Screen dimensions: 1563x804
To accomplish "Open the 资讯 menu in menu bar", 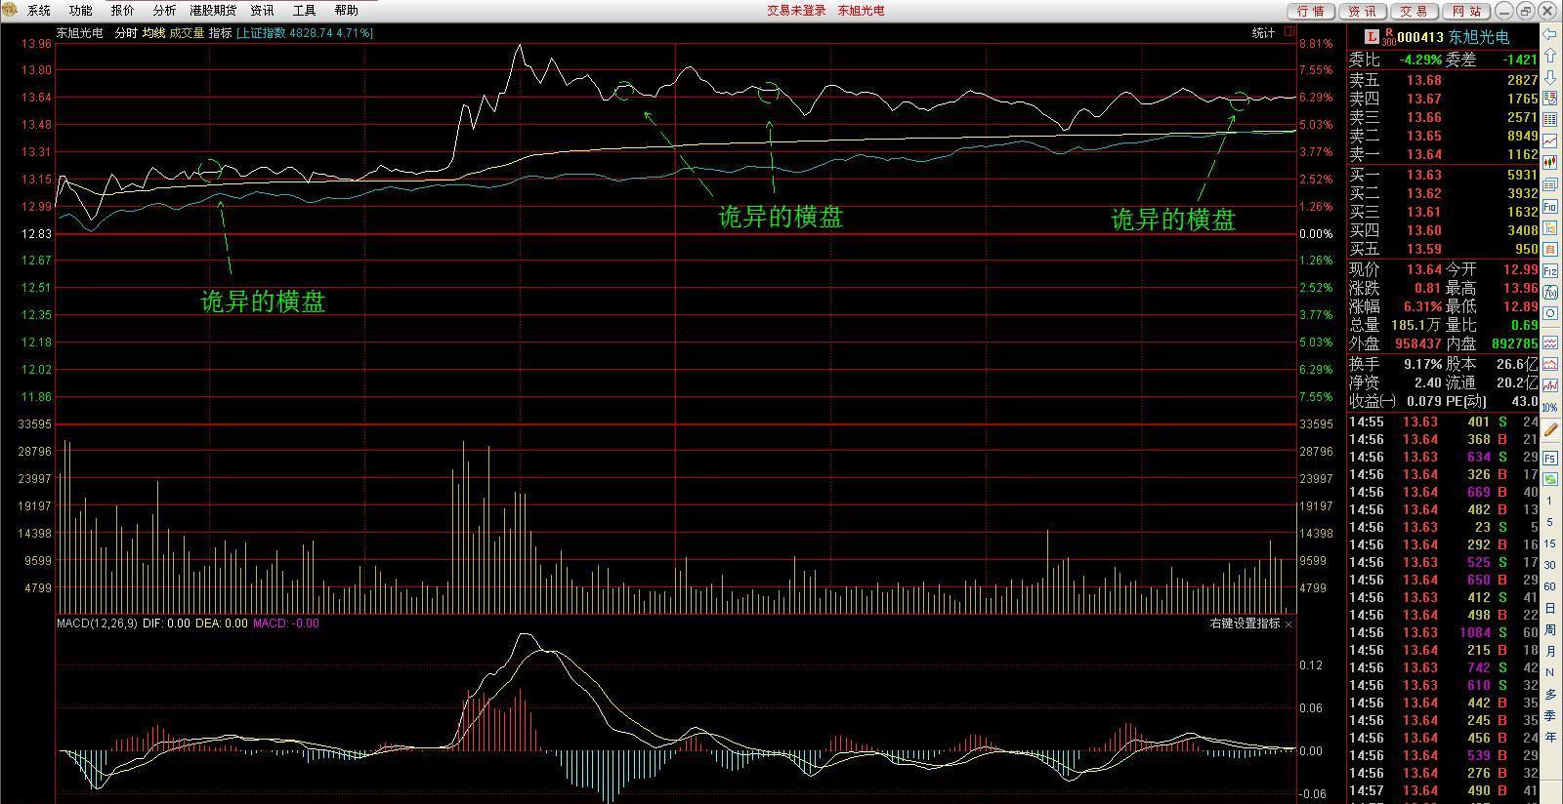I will pyautogui.click(x=262, y=11).
